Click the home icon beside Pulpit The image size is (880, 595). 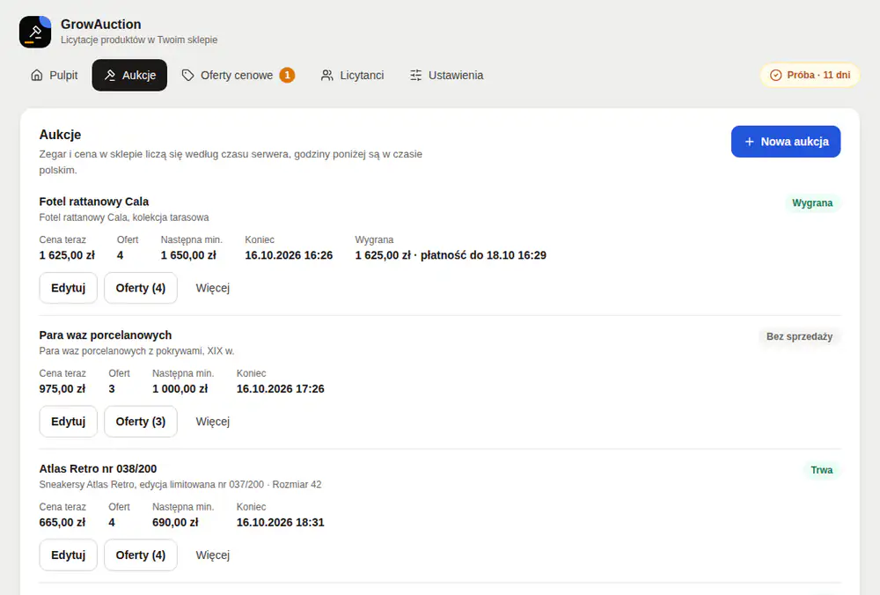click(x=36, y=75)
